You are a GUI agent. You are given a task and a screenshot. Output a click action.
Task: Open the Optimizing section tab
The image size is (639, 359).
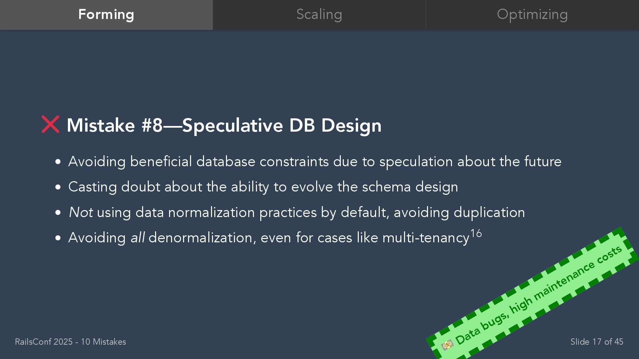pos(532,15)
